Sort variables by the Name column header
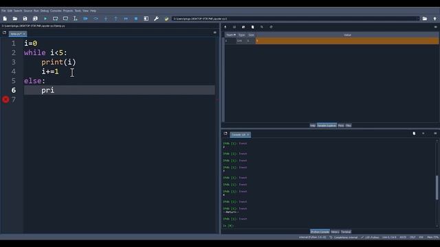 pos(231,35)
